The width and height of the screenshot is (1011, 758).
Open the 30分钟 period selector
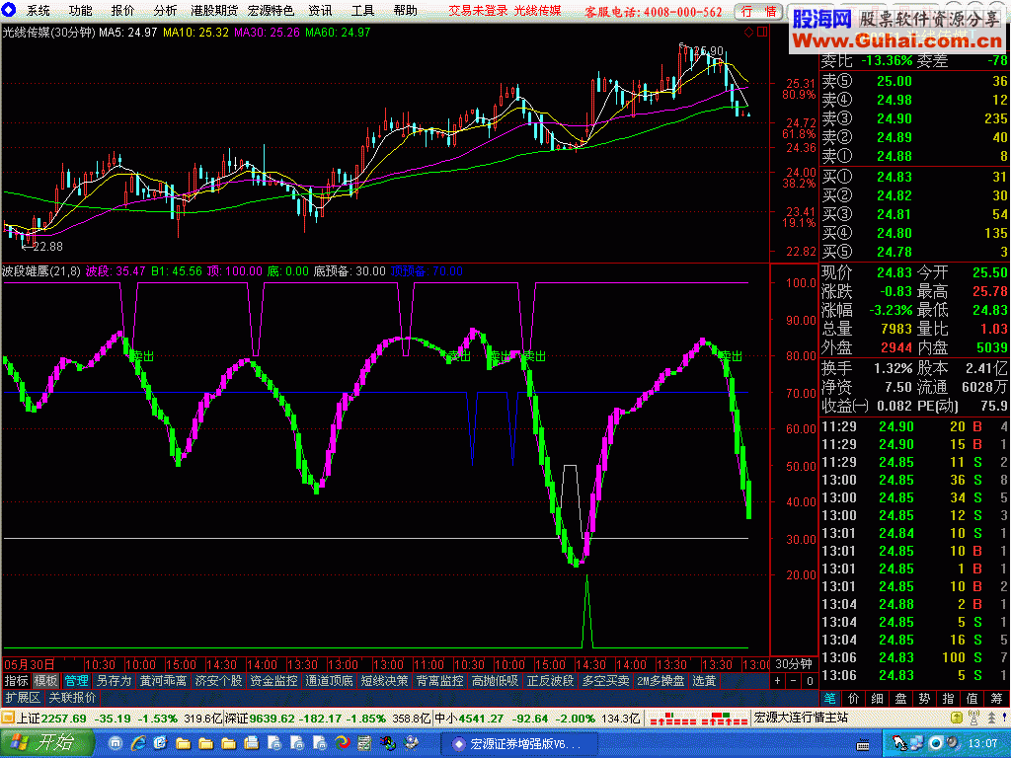pyautogui.click(x=794, y=664)
